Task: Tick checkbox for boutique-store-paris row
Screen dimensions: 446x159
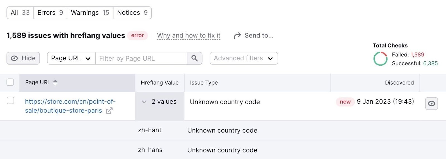Action: 10,100
